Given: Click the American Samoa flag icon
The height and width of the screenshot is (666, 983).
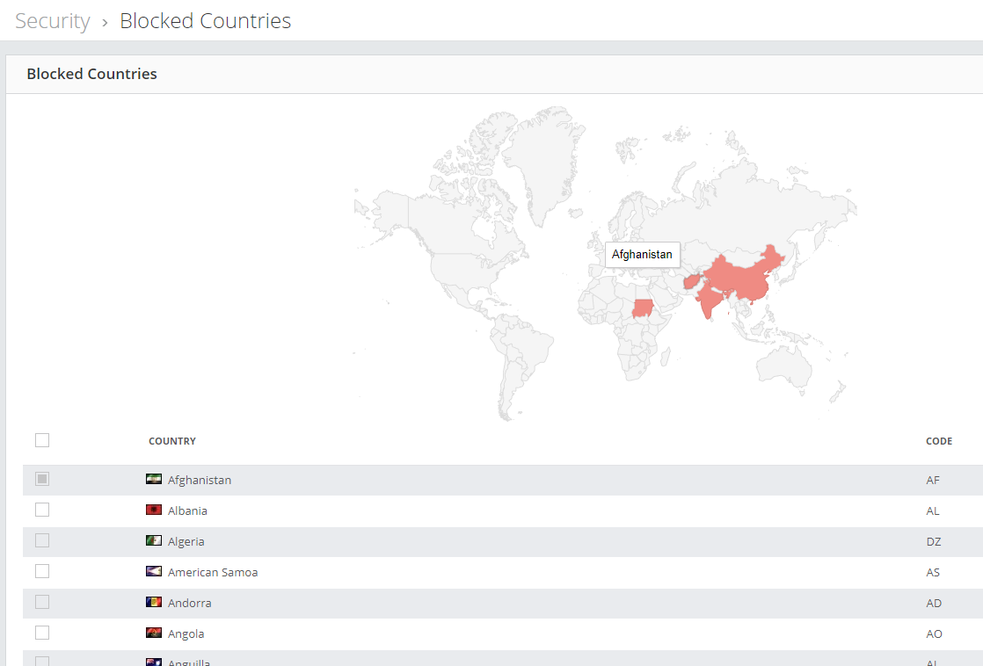Looking at the screenshot, I should pos(154,572).
